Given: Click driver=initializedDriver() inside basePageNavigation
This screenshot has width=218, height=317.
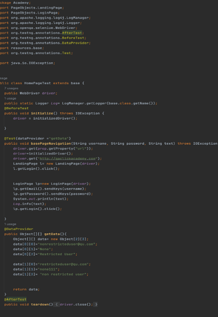Looking at the screenshot, I should pos(43,154).
